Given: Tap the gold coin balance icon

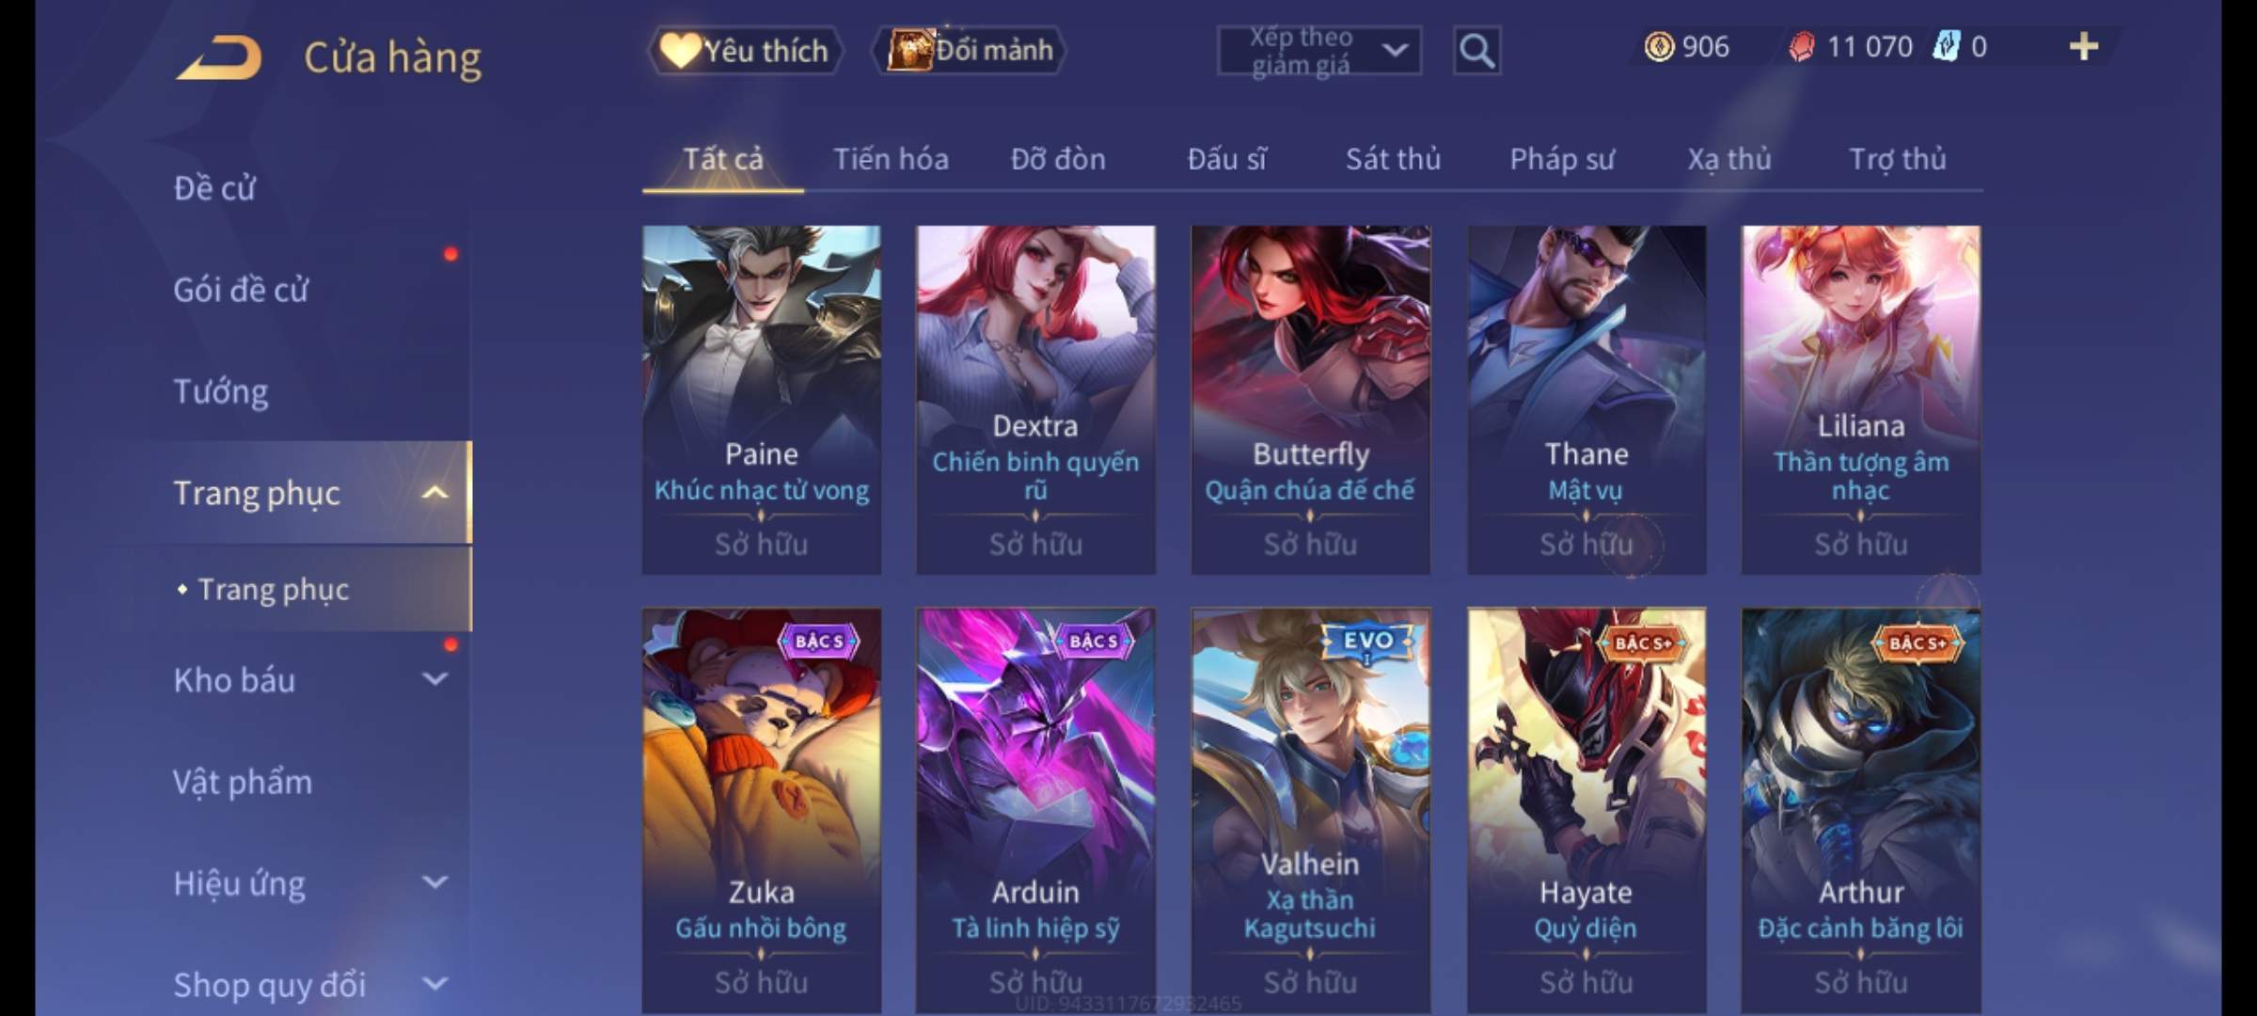Looking at the screenshot, I should pyautogui.click(x=1659, y=46).
